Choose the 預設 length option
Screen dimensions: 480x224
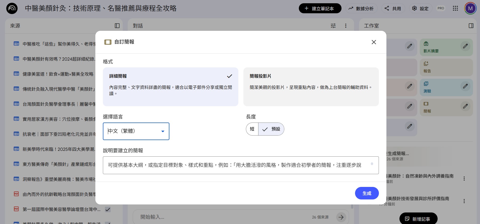point(271,129)
